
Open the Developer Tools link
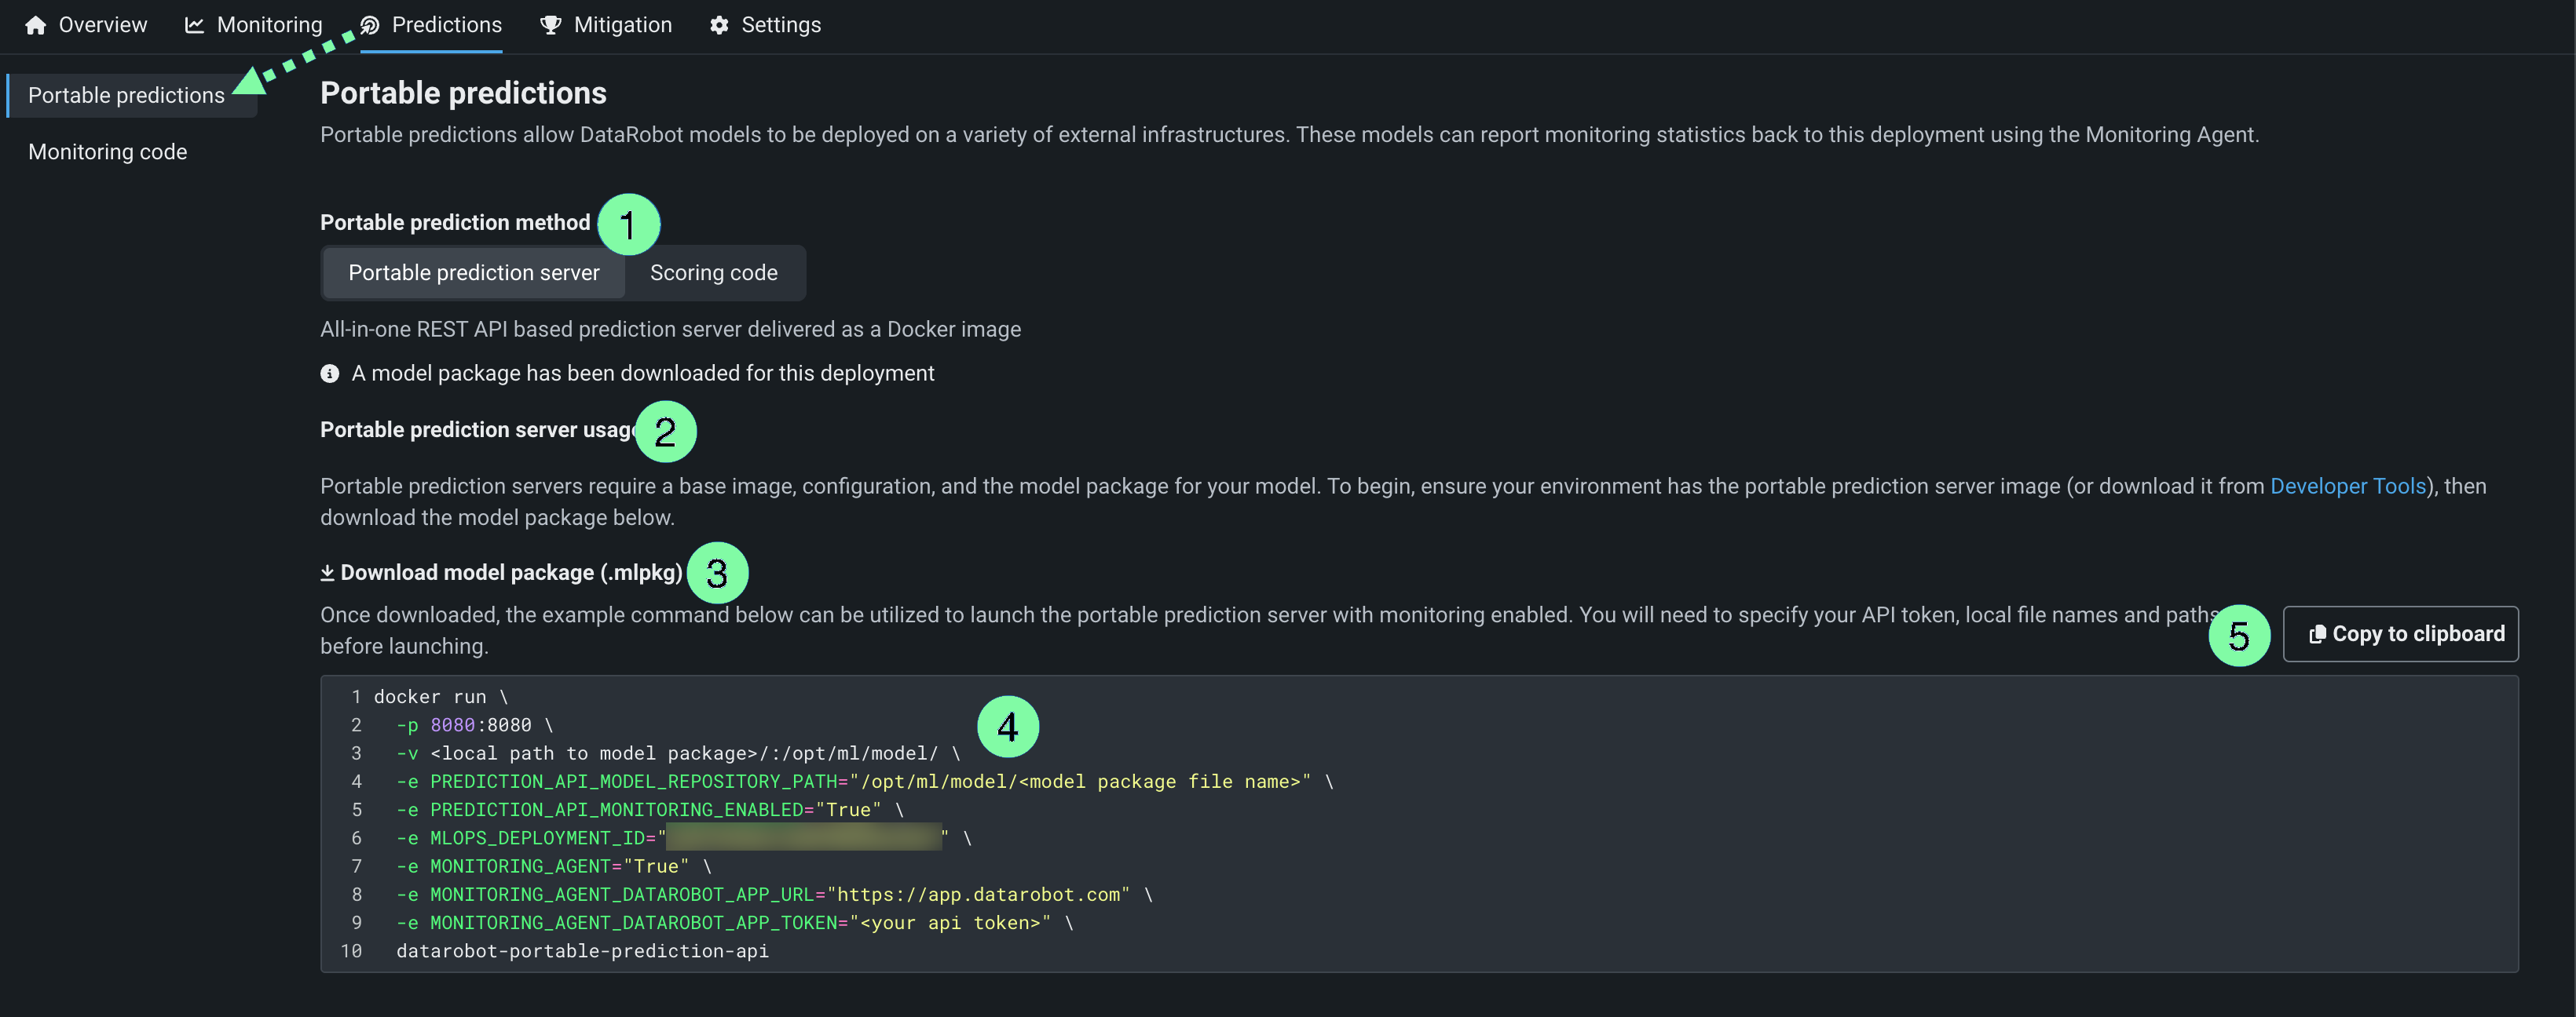2347,487
